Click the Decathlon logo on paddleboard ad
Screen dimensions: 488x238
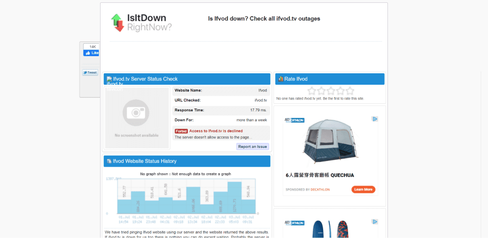[x=295, y=223]
